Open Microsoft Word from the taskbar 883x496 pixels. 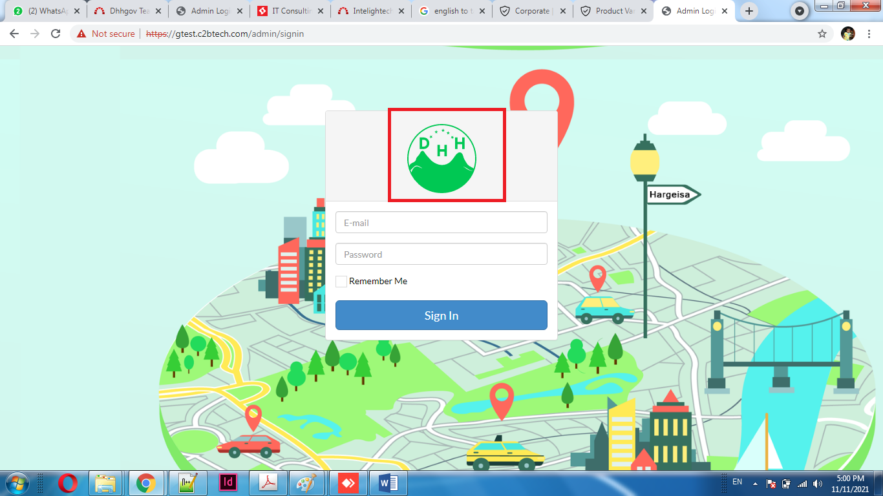[x=388, y=483]
